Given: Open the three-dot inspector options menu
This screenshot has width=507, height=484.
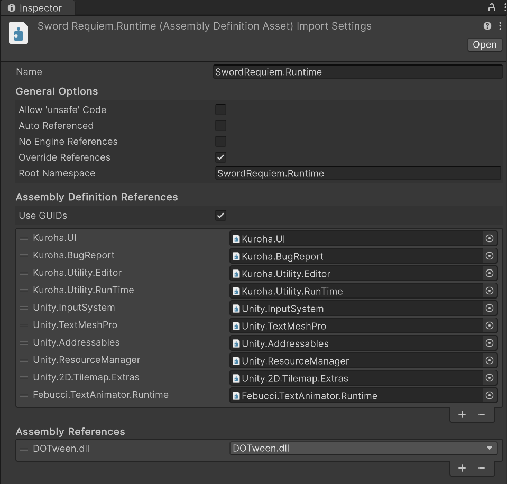Looking at the screenshot, I should point(500,26).
